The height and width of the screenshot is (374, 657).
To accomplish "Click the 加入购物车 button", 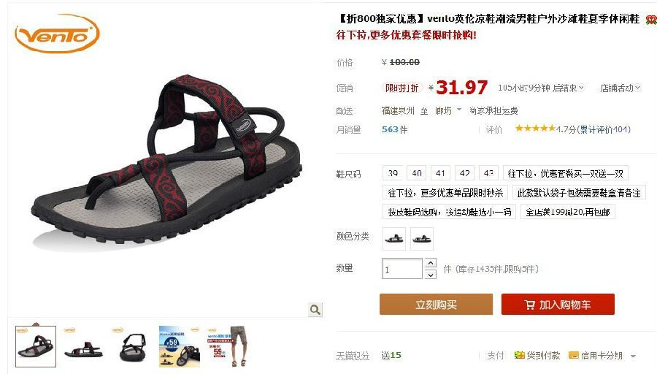I will tap(558, 305).
